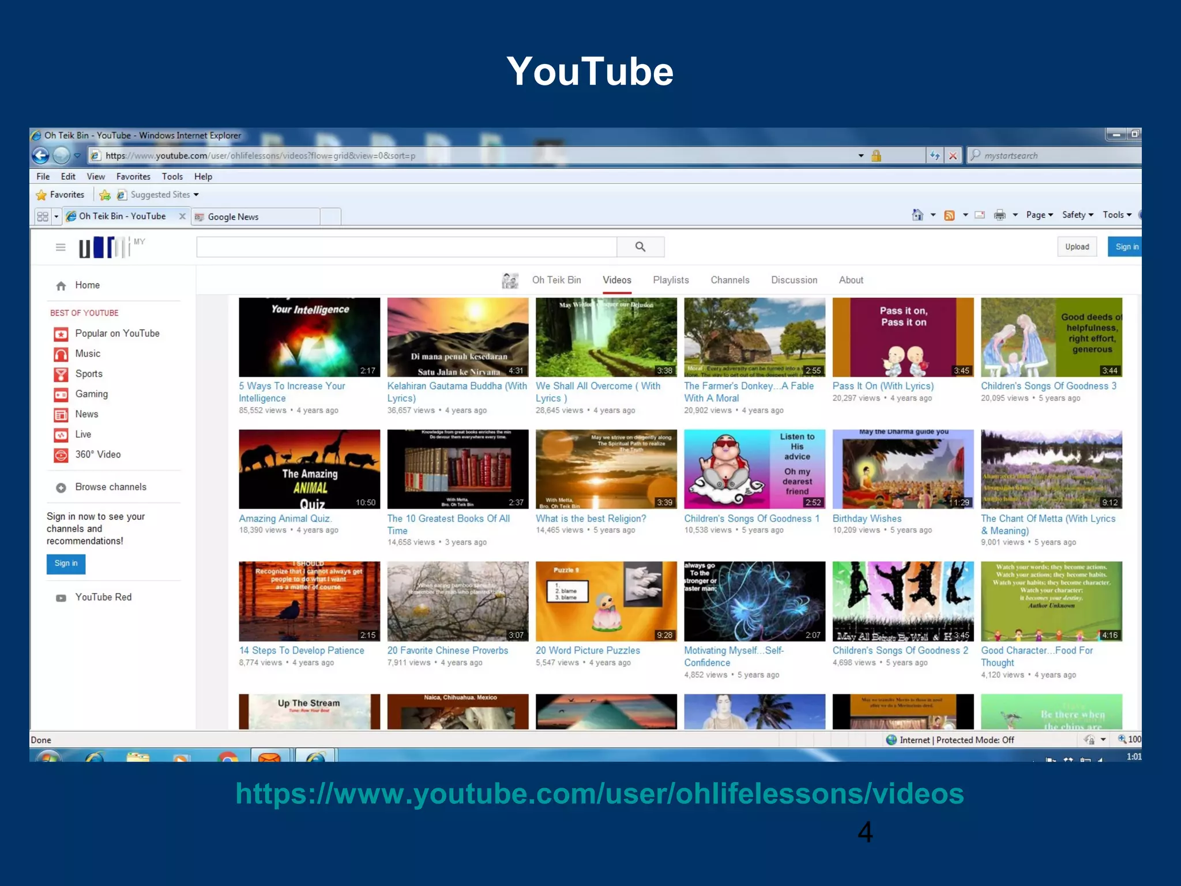Click the Chrome taskbar icon
Screen dimensions: 1181x886
pos(228,756)
